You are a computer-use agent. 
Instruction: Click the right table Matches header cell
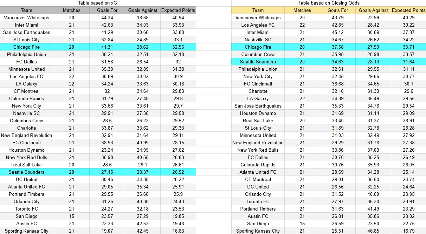click(302, 10)
